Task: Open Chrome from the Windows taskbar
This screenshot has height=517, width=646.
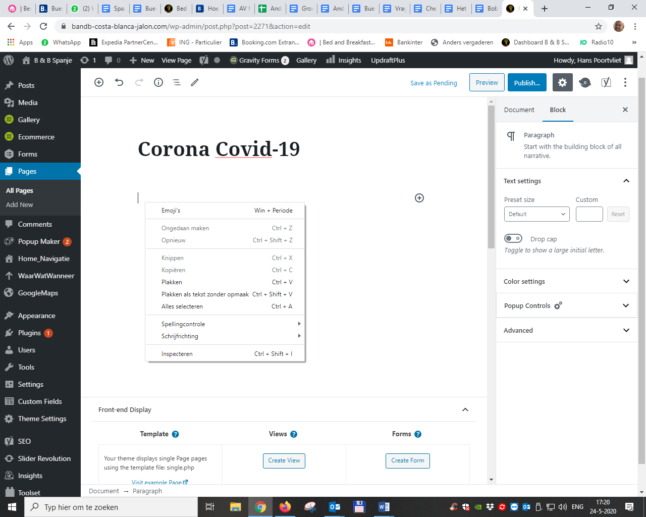Action: [260, 507]
